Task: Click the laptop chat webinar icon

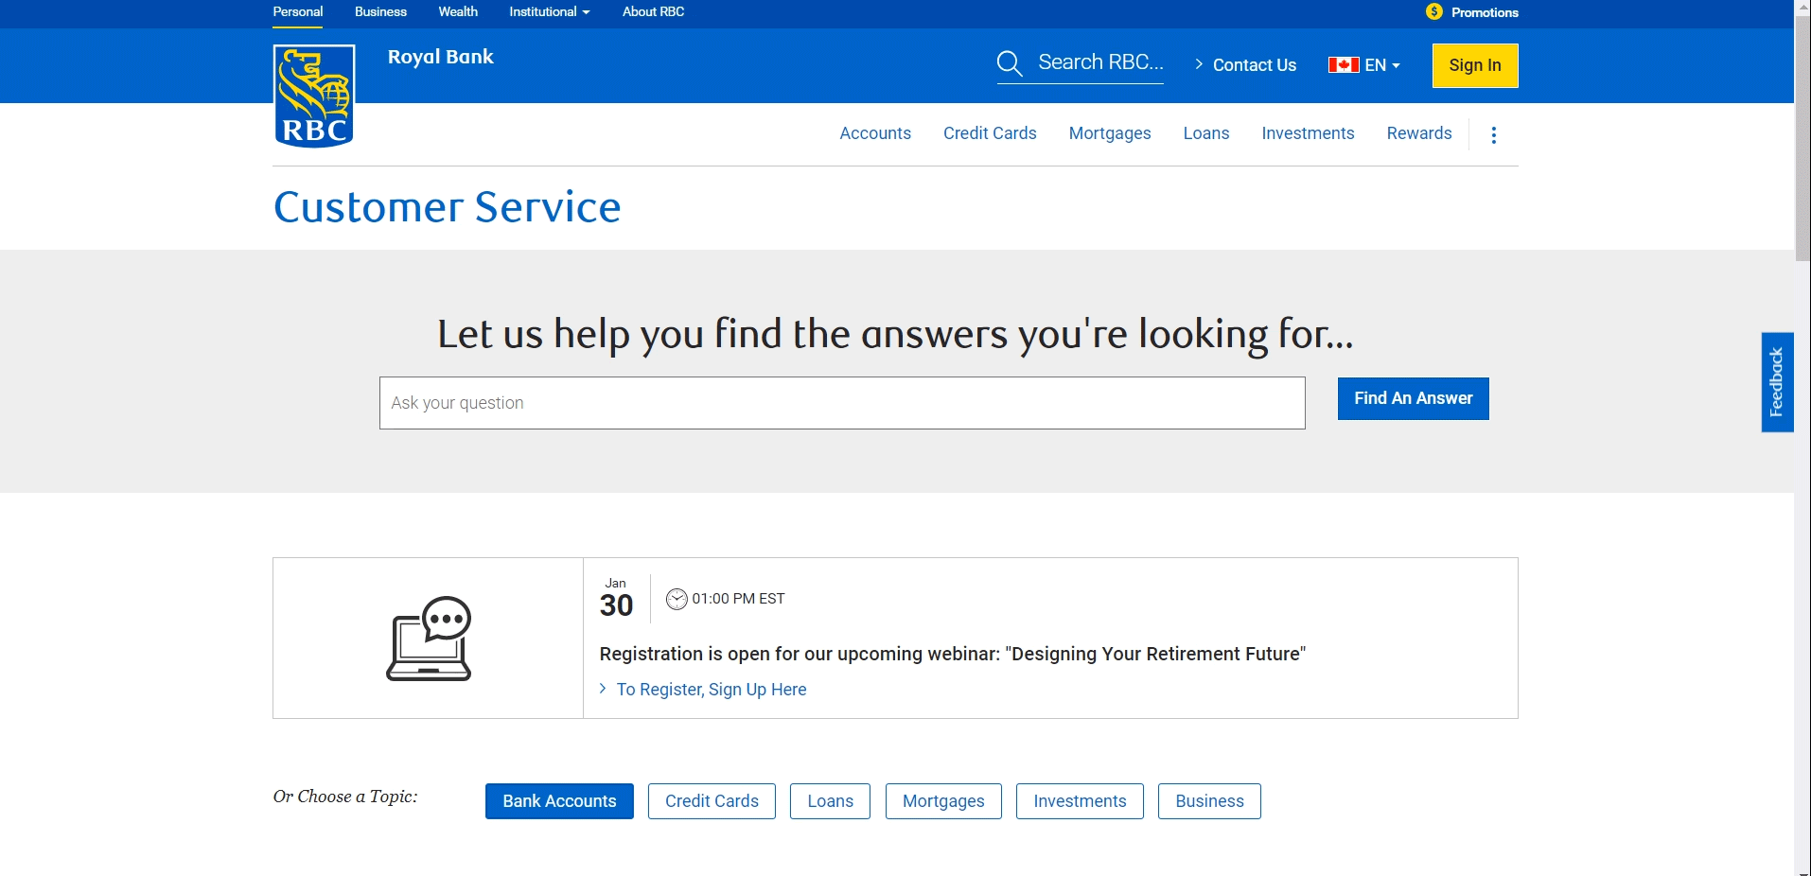Action: coord(429,639)
